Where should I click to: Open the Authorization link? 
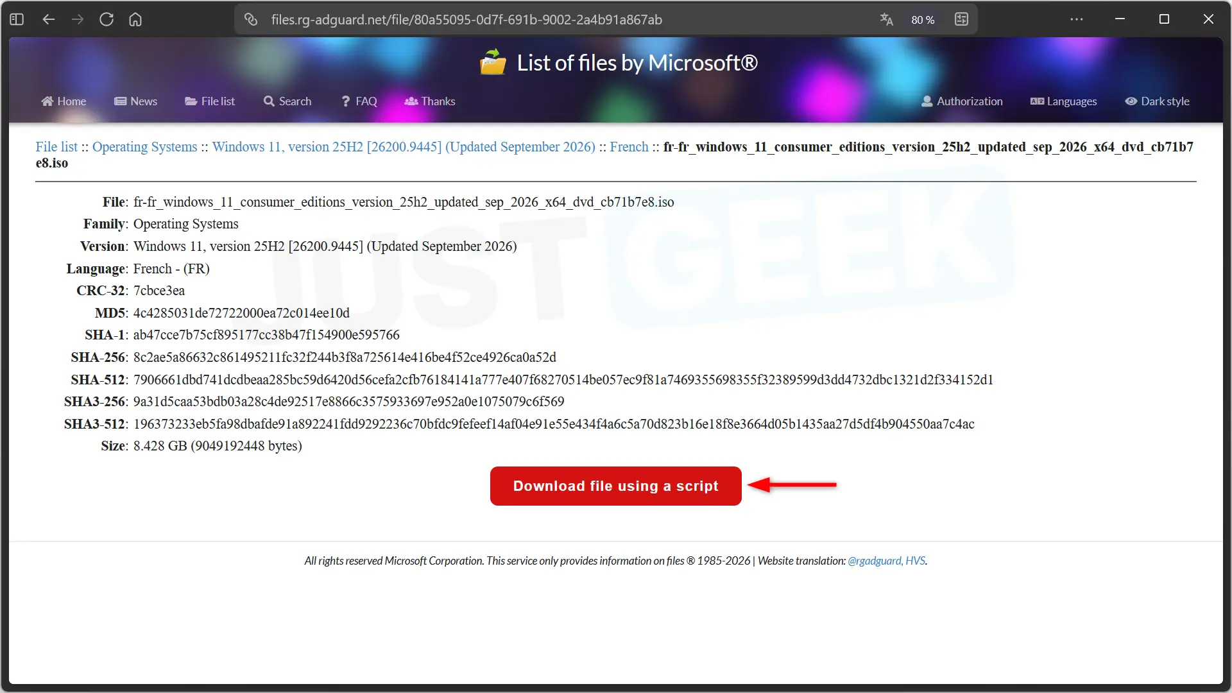pyautogui.click(x=962, y=101)
